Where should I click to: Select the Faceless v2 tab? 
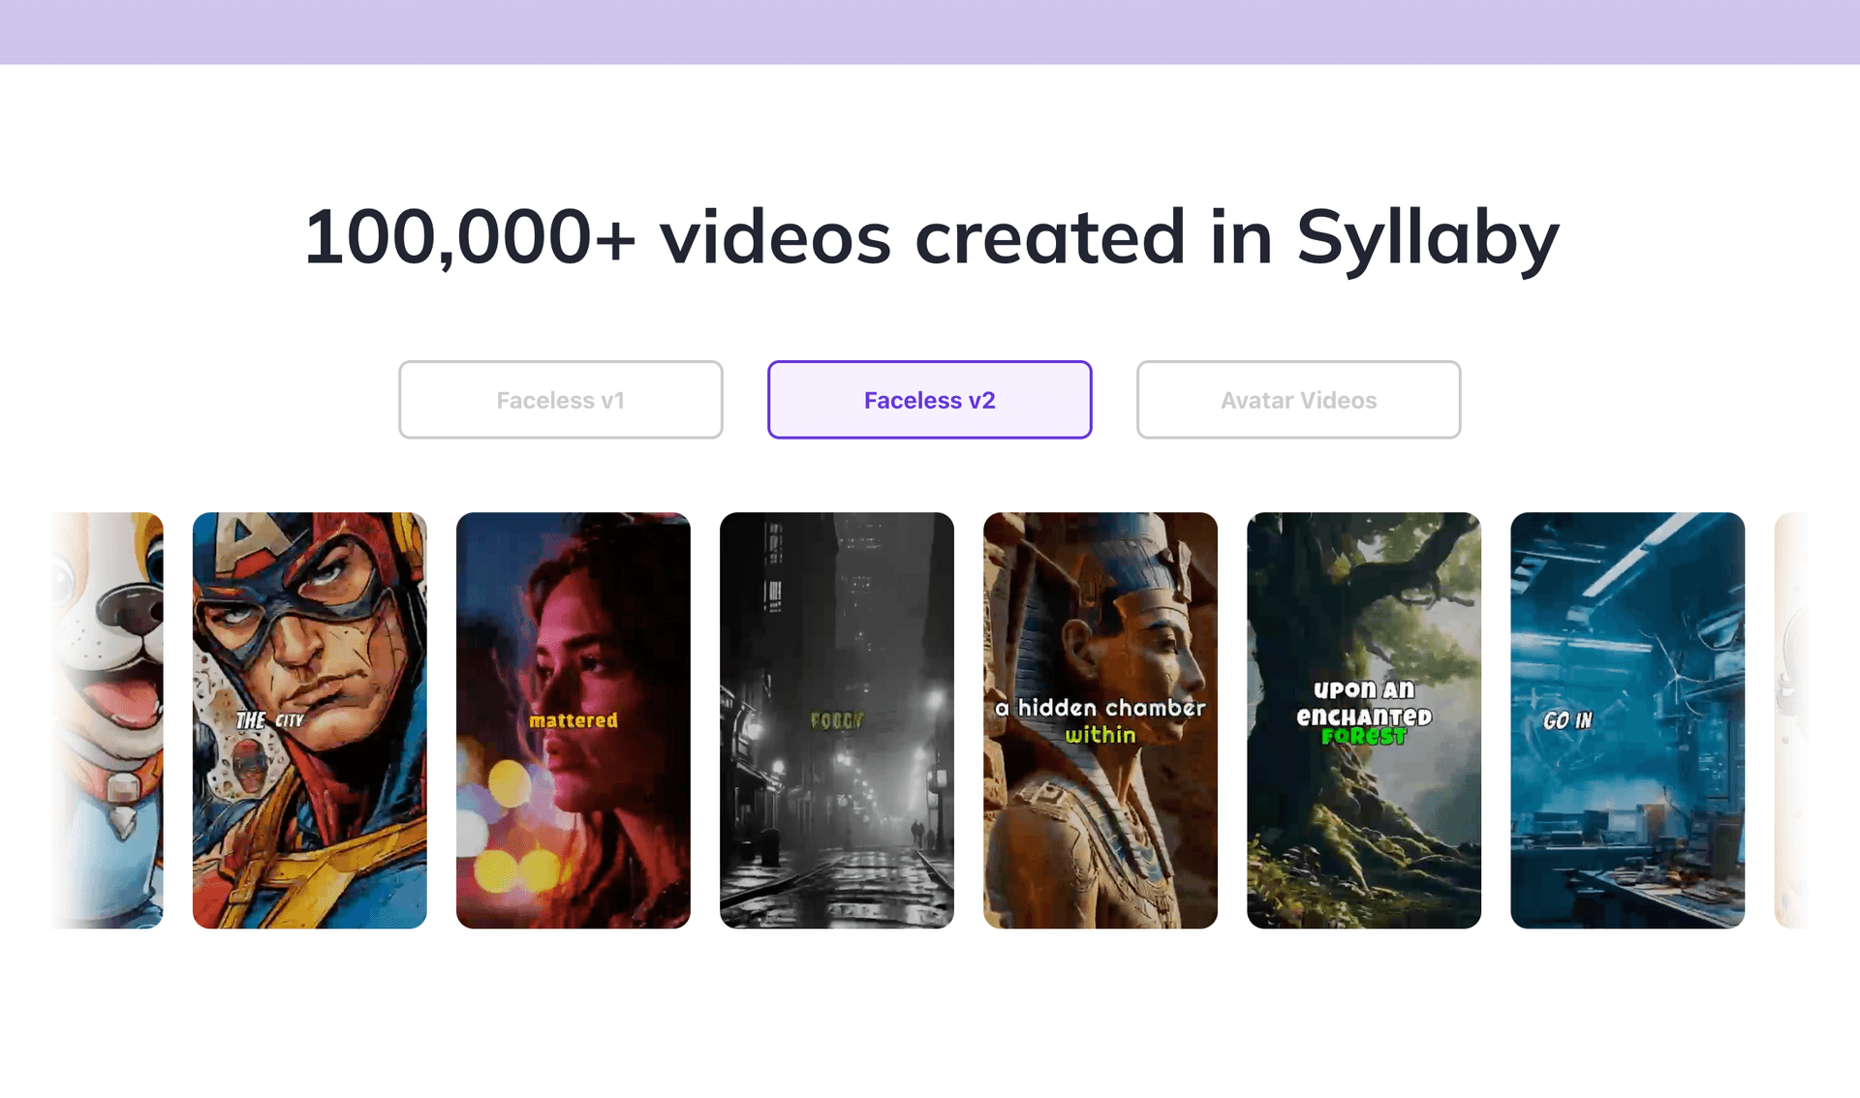[x=929, y=400]
